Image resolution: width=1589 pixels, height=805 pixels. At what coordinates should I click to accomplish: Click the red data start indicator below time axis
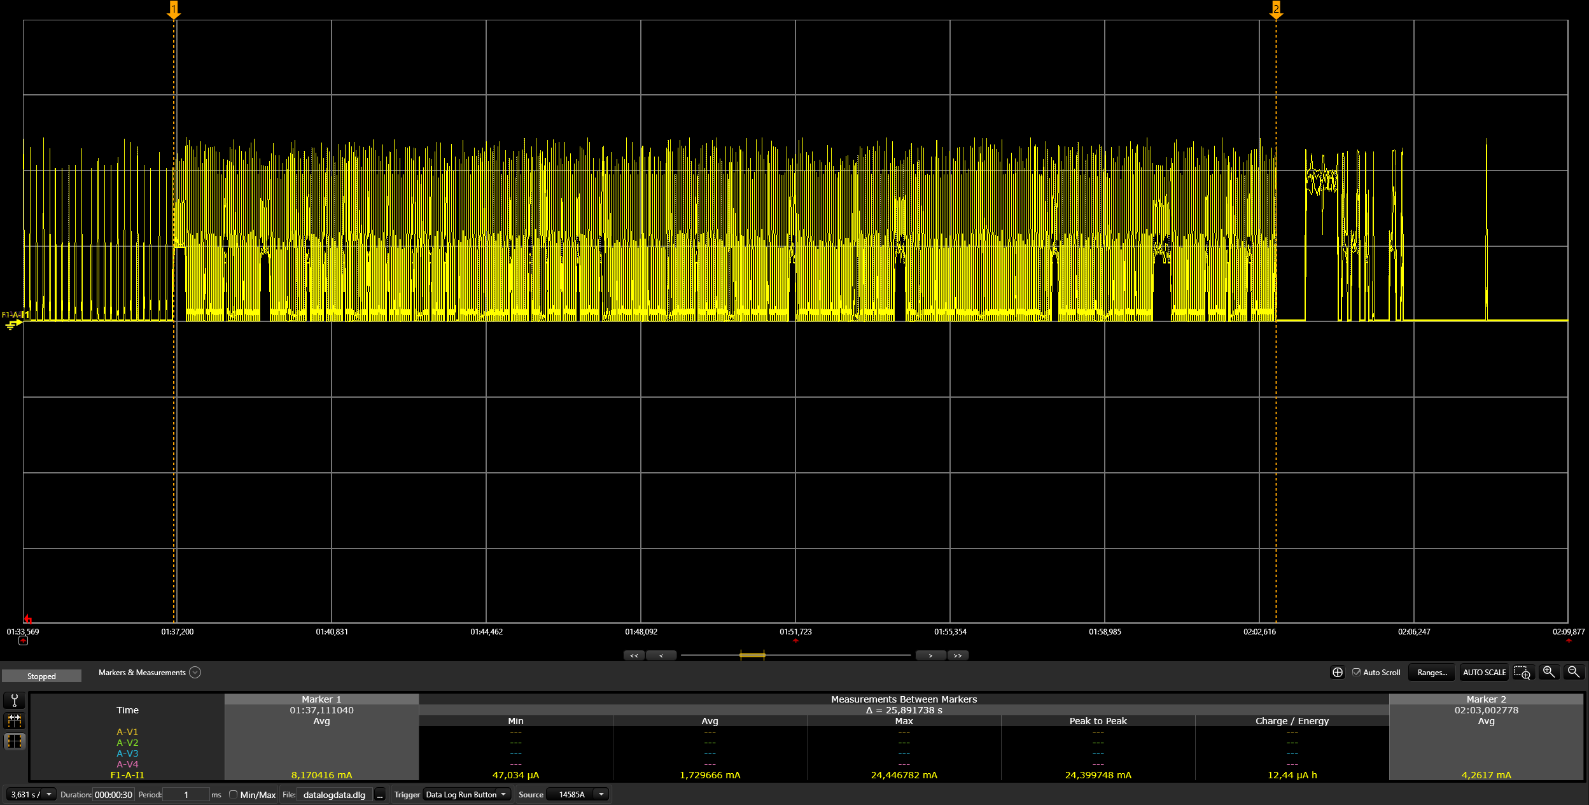[24, 641]
